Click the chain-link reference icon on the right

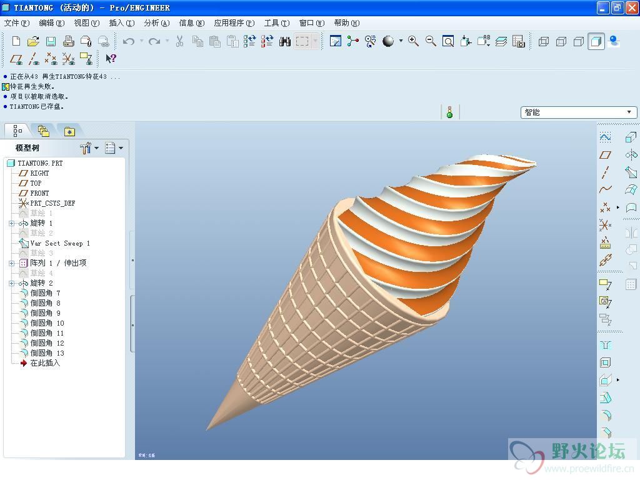coord(605,260)
